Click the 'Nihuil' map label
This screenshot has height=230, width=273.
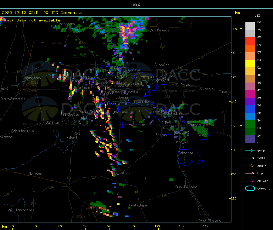pos(72,138)
